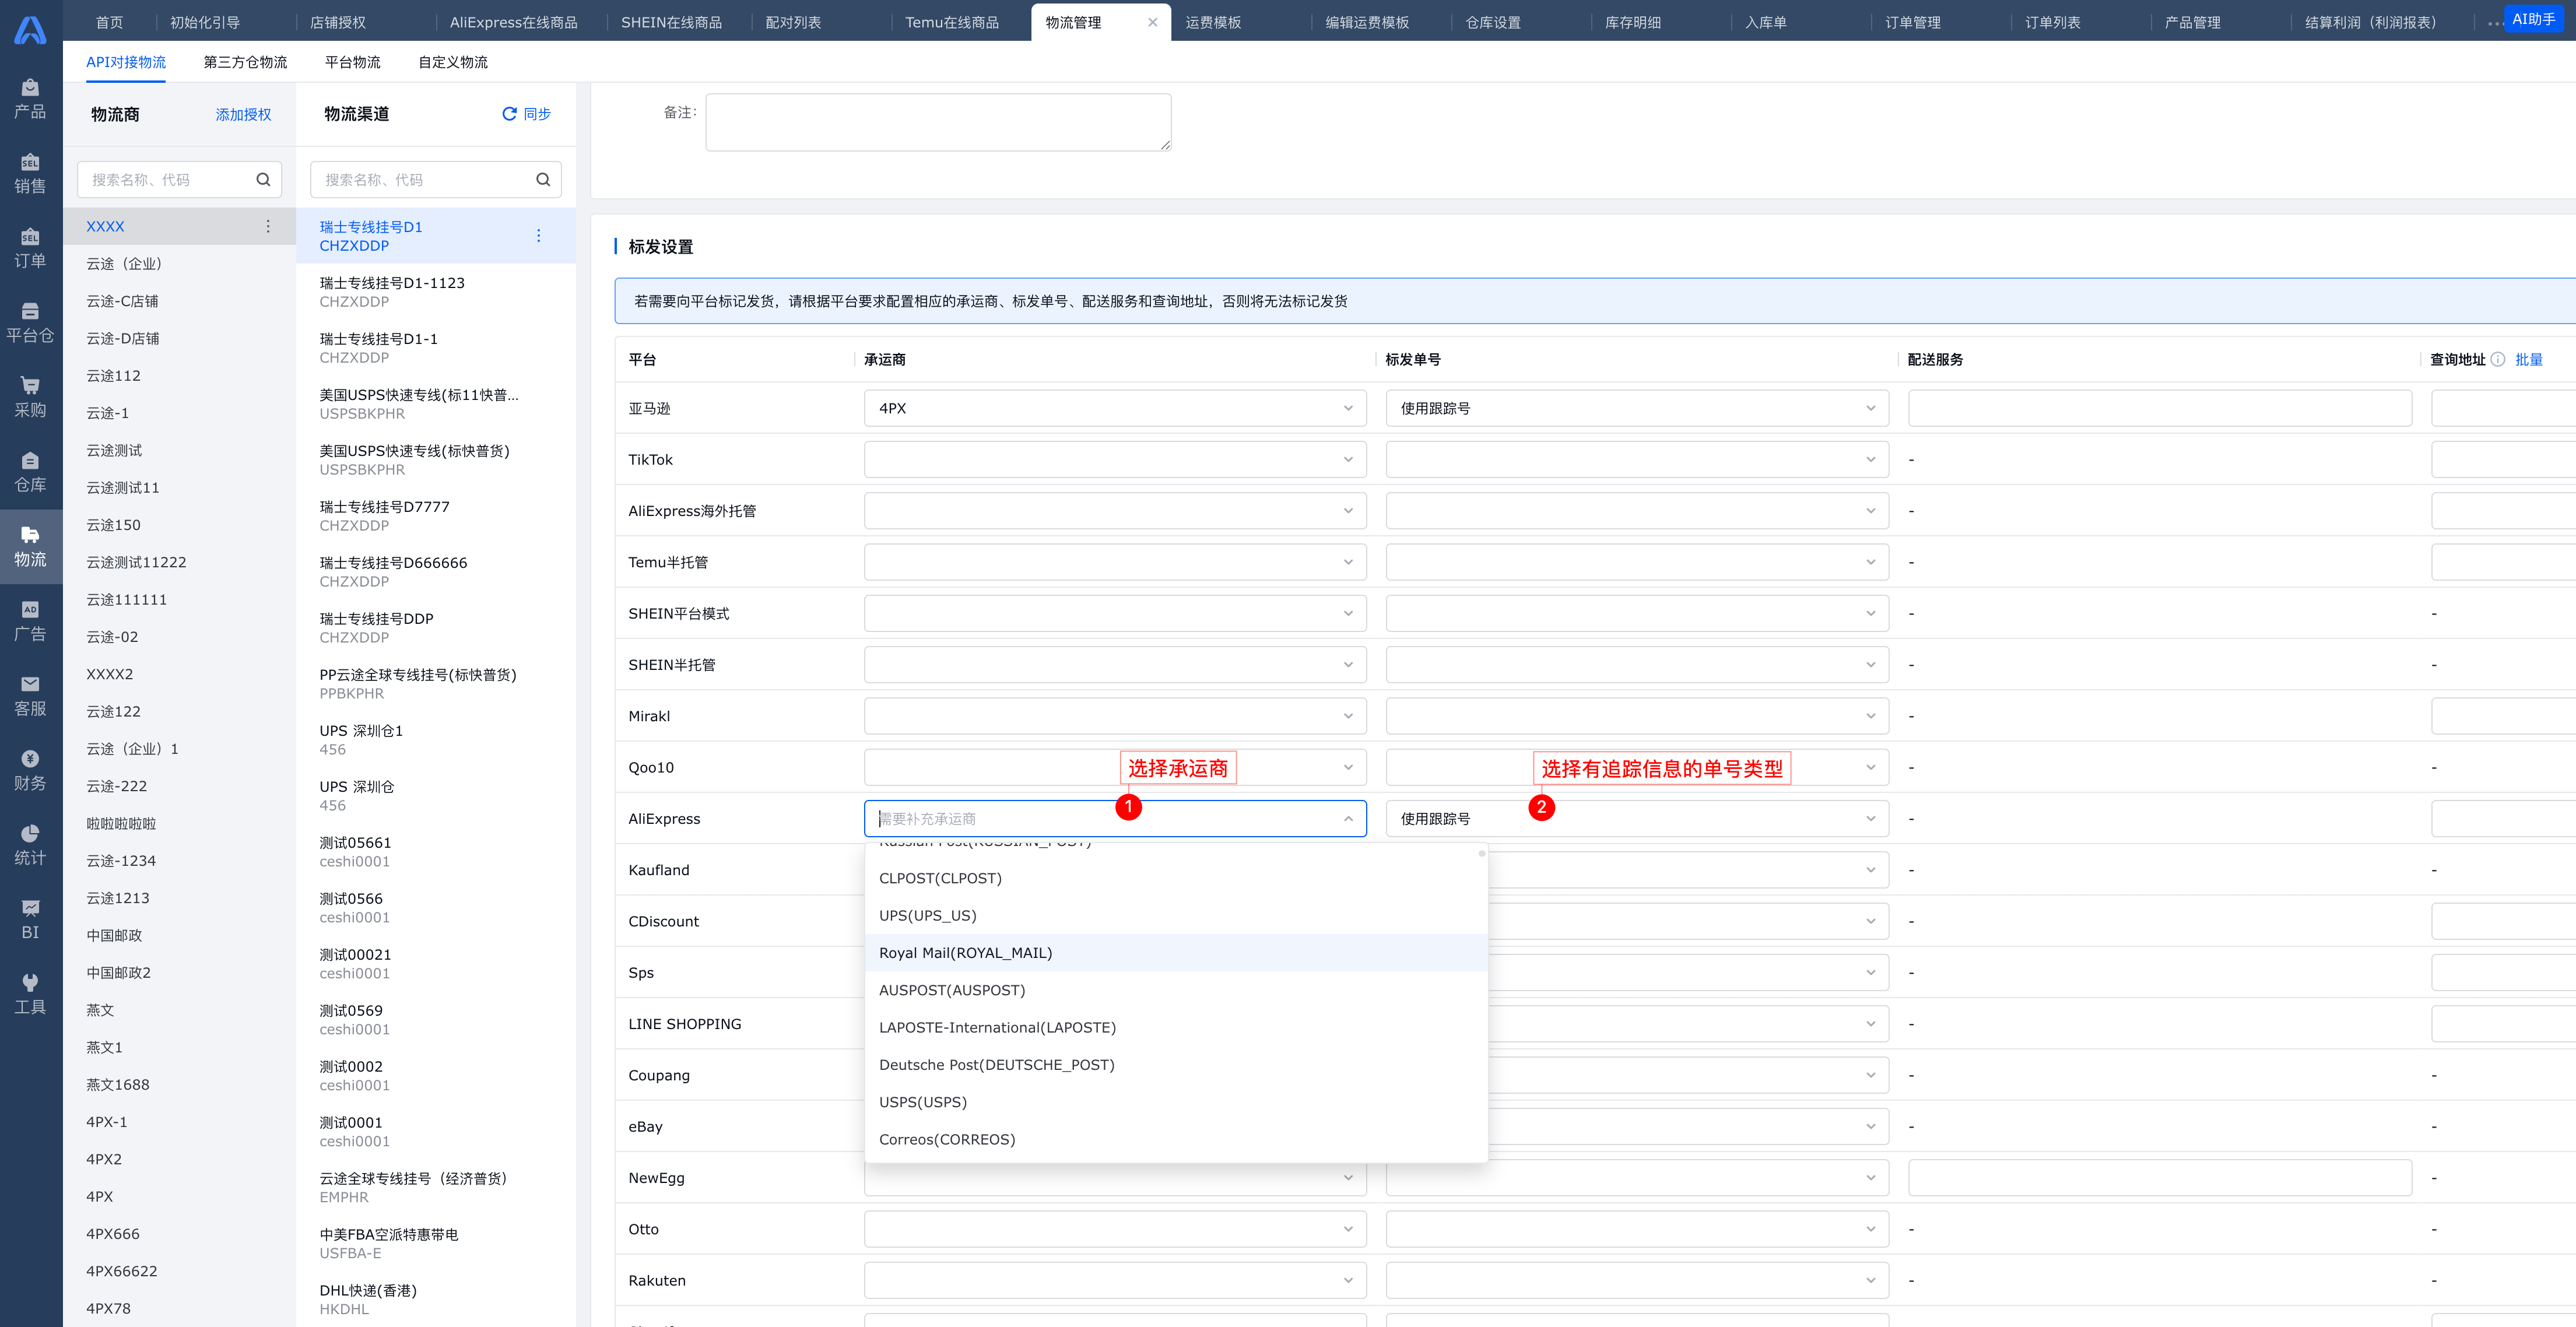
Task: Switch to 首页 top tab
Action: coord(109,22)
